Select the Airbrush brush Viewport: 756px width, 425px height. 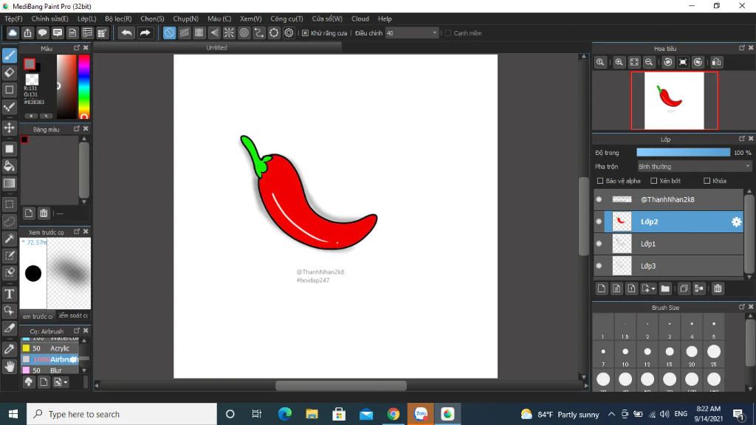click(x=49, y=359)
